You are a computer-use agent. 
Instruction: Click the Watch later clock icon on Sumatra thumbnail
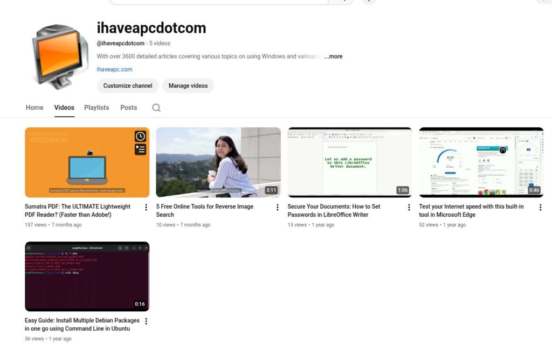[140, 136]
